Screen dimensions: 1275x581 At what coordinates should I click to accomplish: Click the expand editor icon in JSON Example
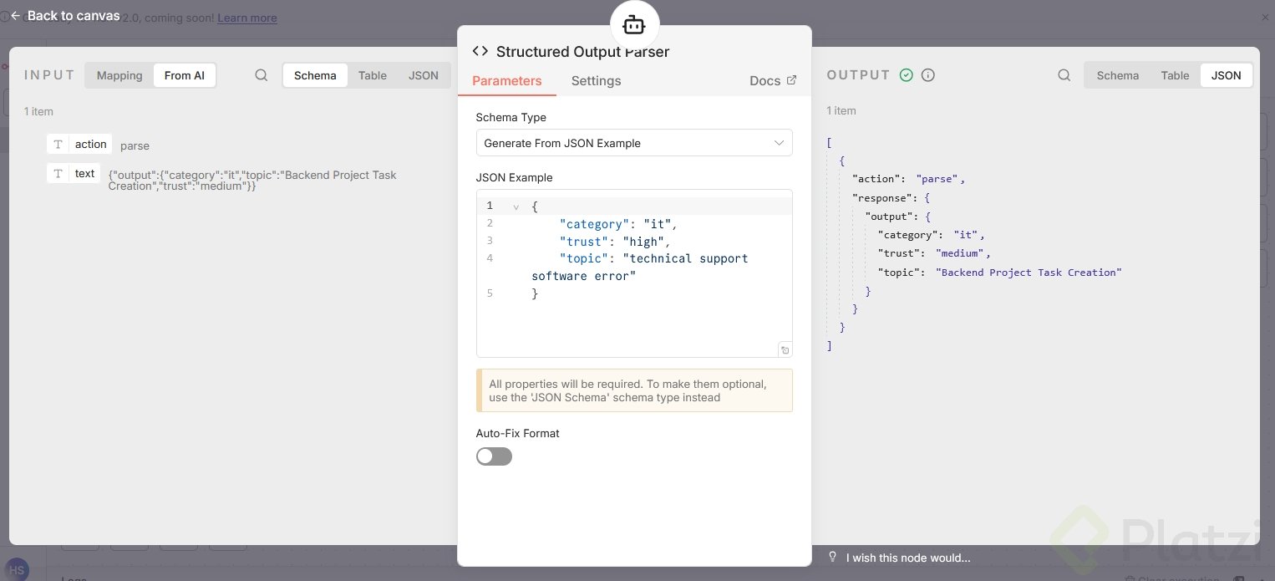[785, 349]
